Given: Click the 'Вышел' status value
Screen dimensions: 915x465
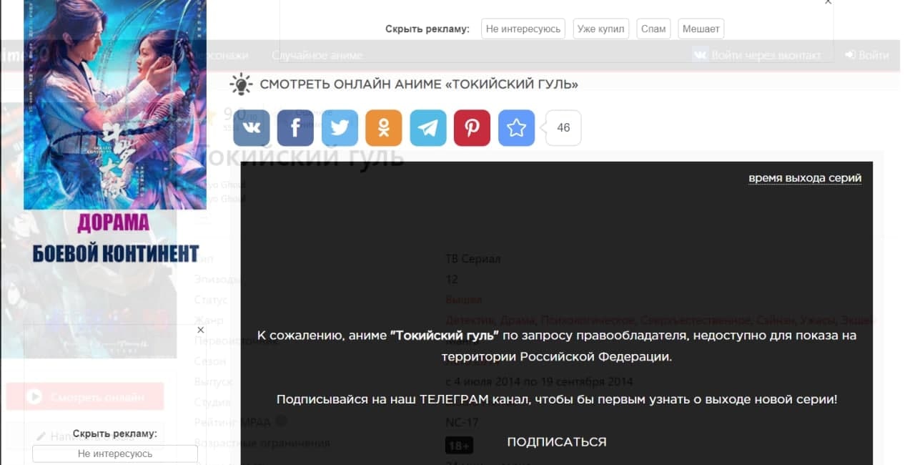Looking at the screenshot, I should coord(463,300).
